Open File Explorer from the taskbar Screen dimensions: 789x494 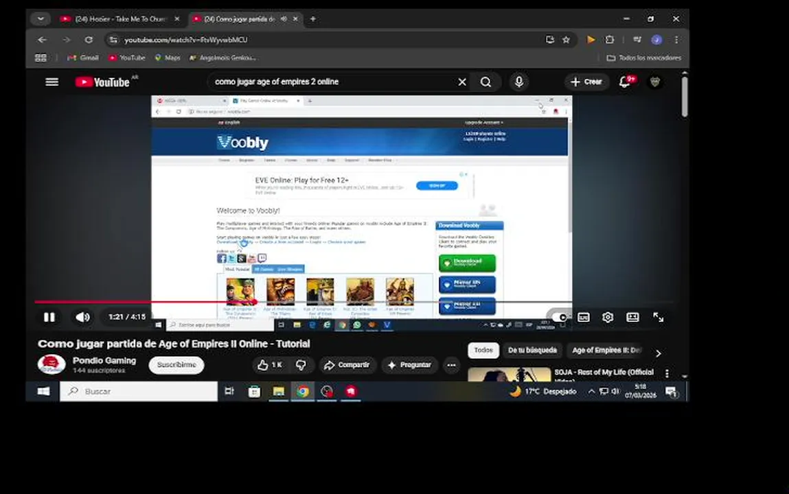pos(278,391)
